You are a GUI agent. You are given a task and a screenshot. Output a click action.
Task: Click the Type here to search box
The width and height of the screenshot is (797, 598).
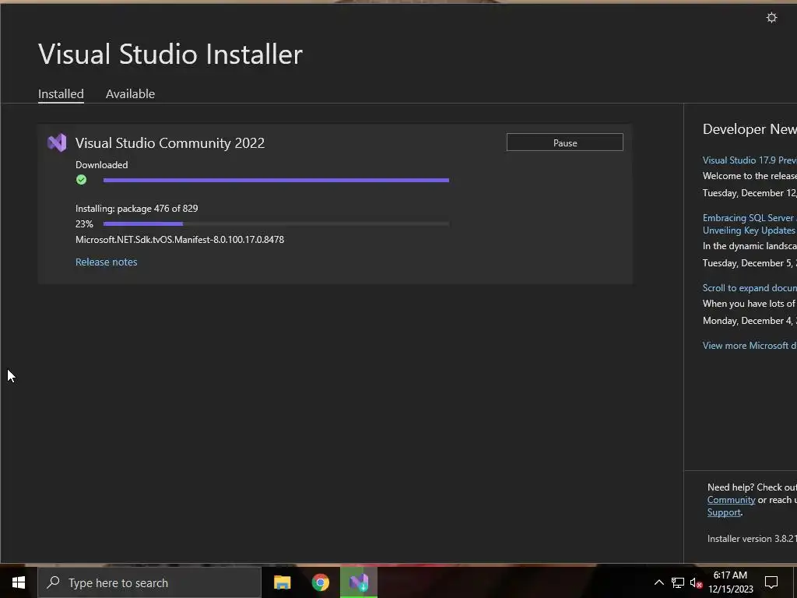[149, 582]
